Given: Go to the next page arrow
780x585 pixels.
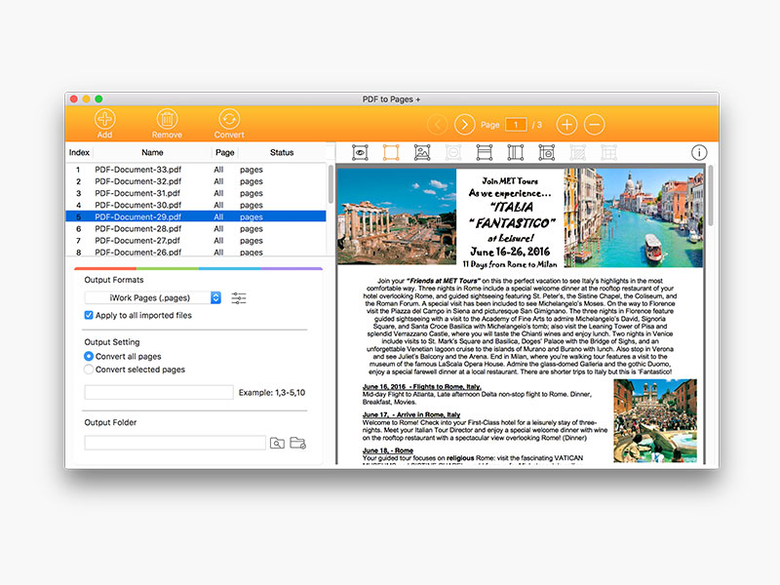Looking at the screenshot, I should [465, 125].
